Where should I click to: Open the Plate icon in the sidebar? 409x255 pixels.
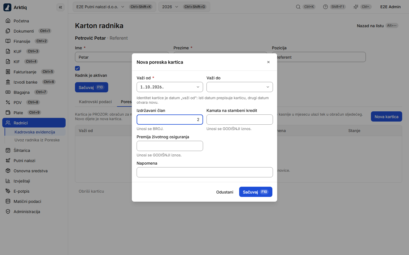pyautogui.click(x=8, y=112)
